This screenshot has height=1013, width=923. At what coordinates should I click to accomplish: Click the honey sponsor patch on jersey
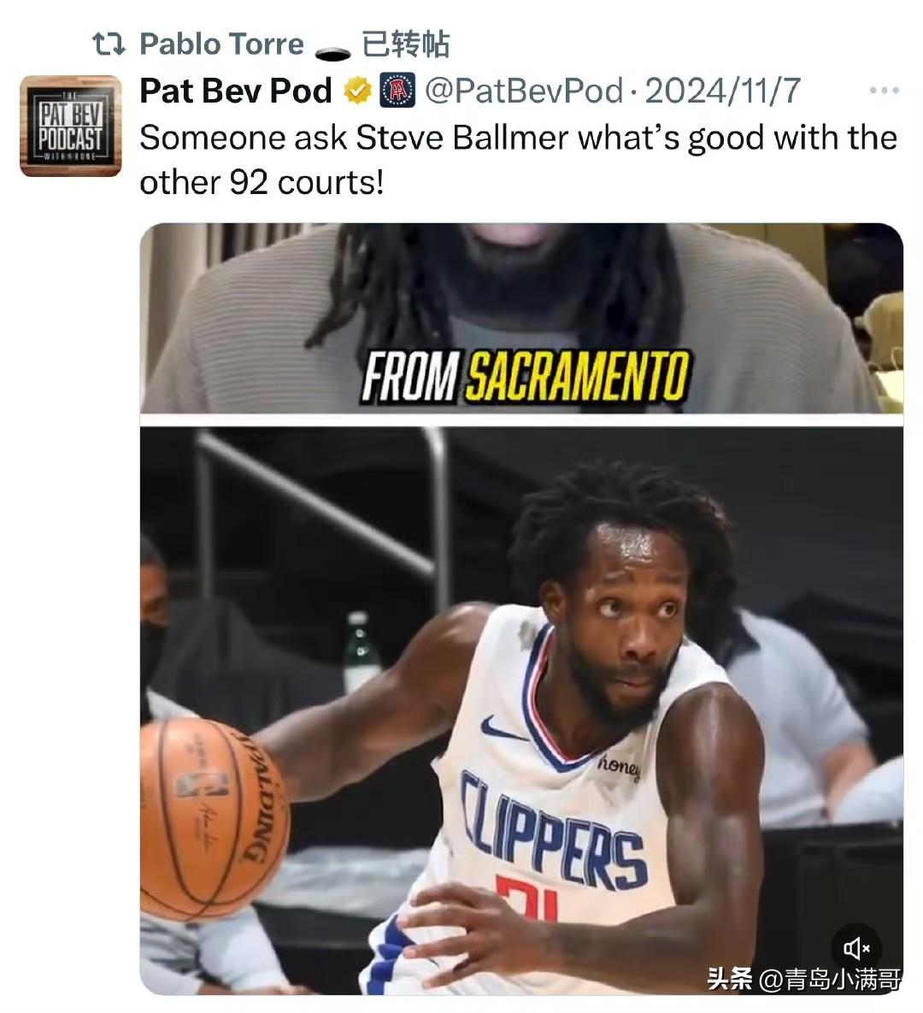619,767
